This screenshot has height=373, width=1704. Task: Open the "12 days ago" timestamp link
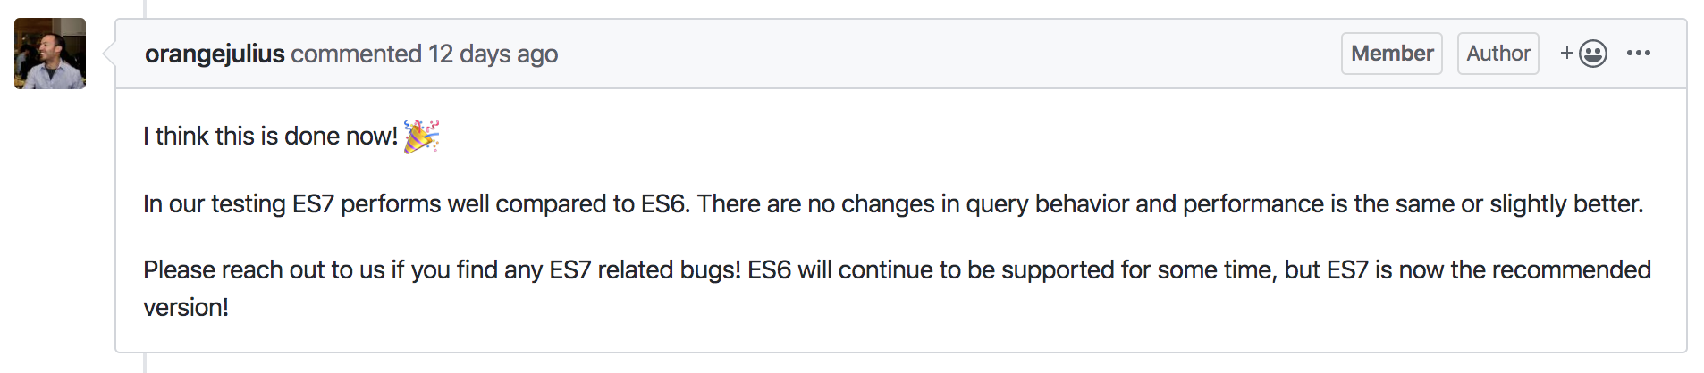click(x=493, y=54)
